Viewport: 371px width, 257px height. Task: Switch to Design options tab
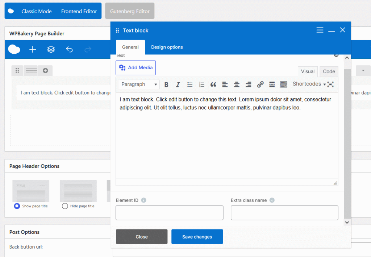click(167, 47)
